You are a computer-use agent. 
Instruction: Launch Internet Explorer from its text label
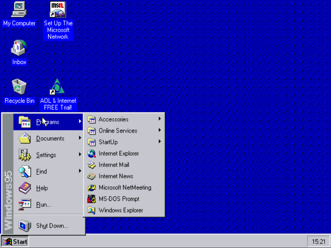pyautogui.click(x=119, y=153)
